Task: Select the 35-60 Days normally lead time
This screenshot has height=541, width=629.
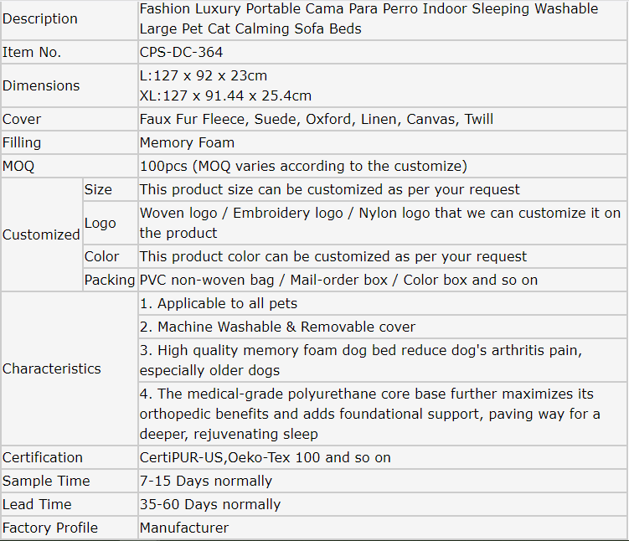Action: click(x=210, y=504)
